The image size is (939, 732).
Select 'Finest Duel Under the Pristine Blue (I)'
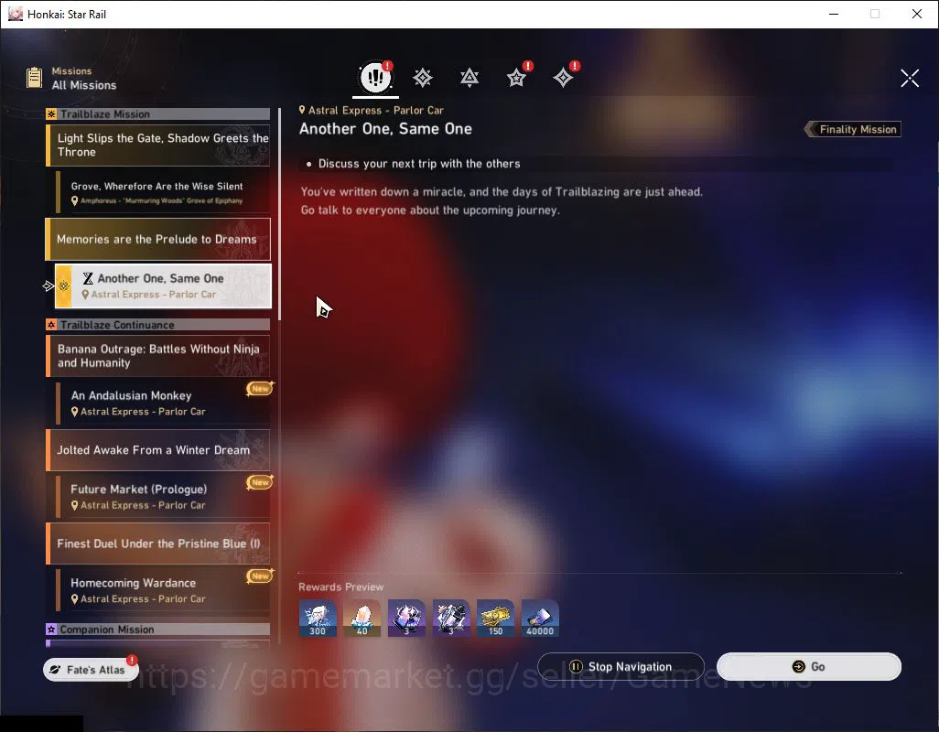(x=158, y=544)
